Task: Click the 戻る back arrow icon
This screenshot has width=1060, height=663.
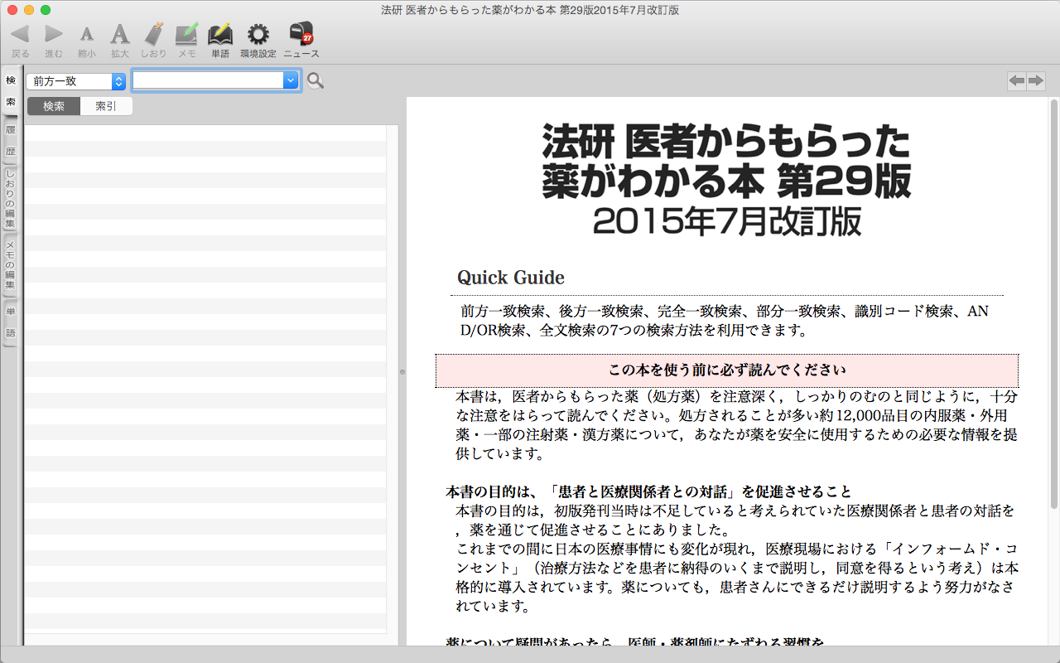Action: coord(20,34)
